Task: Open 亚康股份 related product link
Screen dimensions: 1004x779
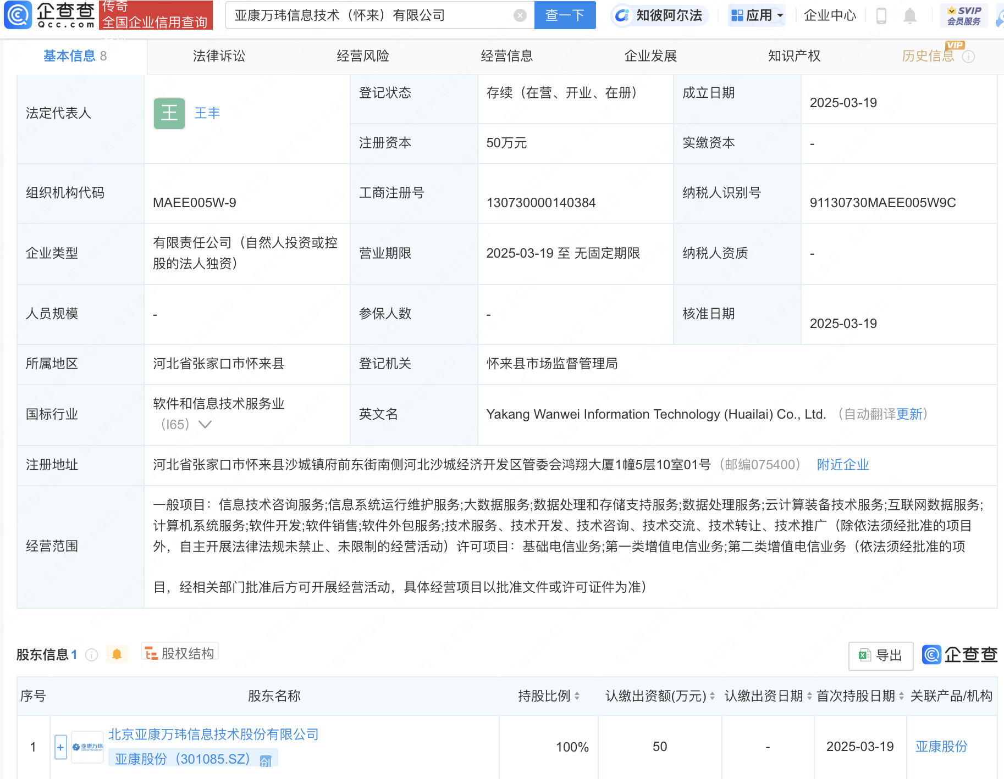Action: click(941, 747)
